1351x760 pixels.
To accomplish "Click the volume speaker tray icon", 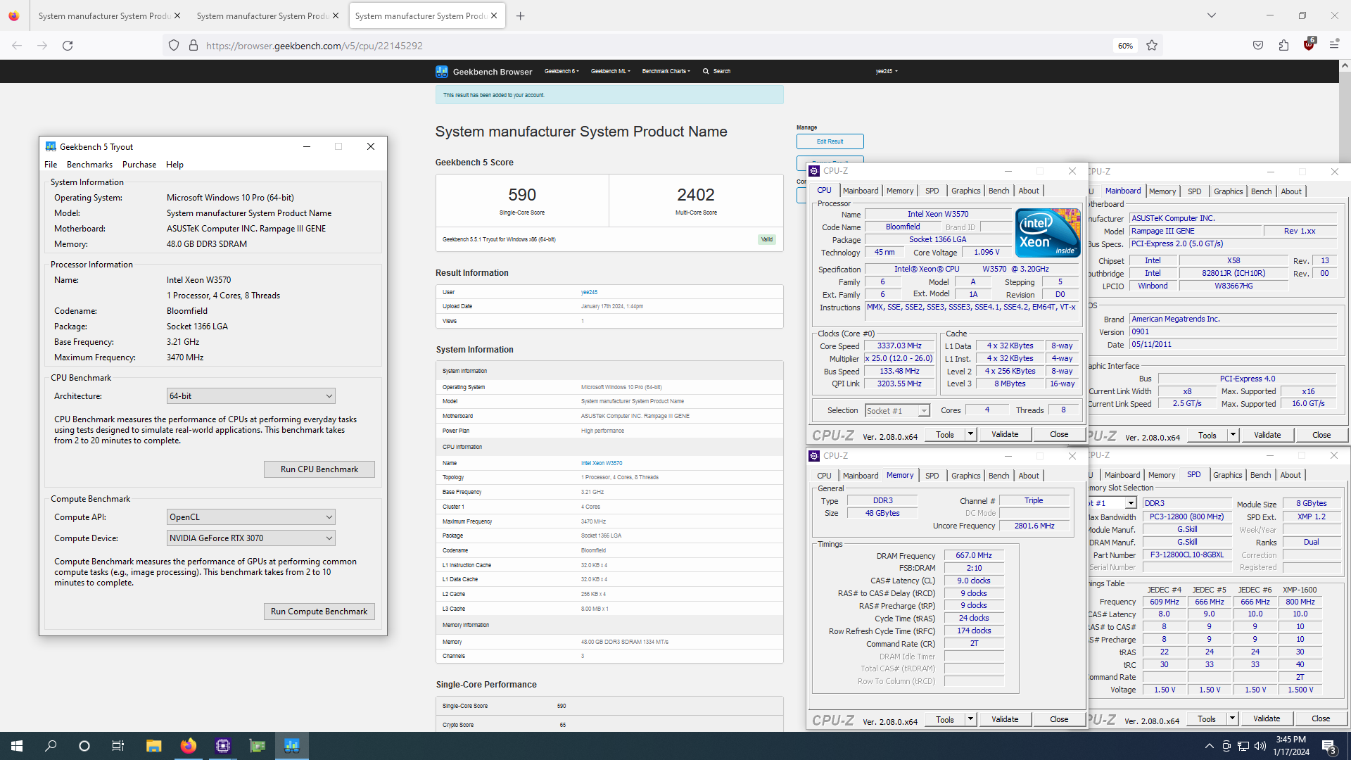I will [x=1260, y=746].
